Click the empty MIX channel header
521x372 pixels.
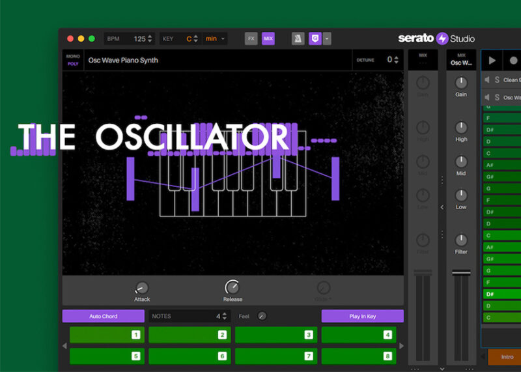tap(423, 60)
